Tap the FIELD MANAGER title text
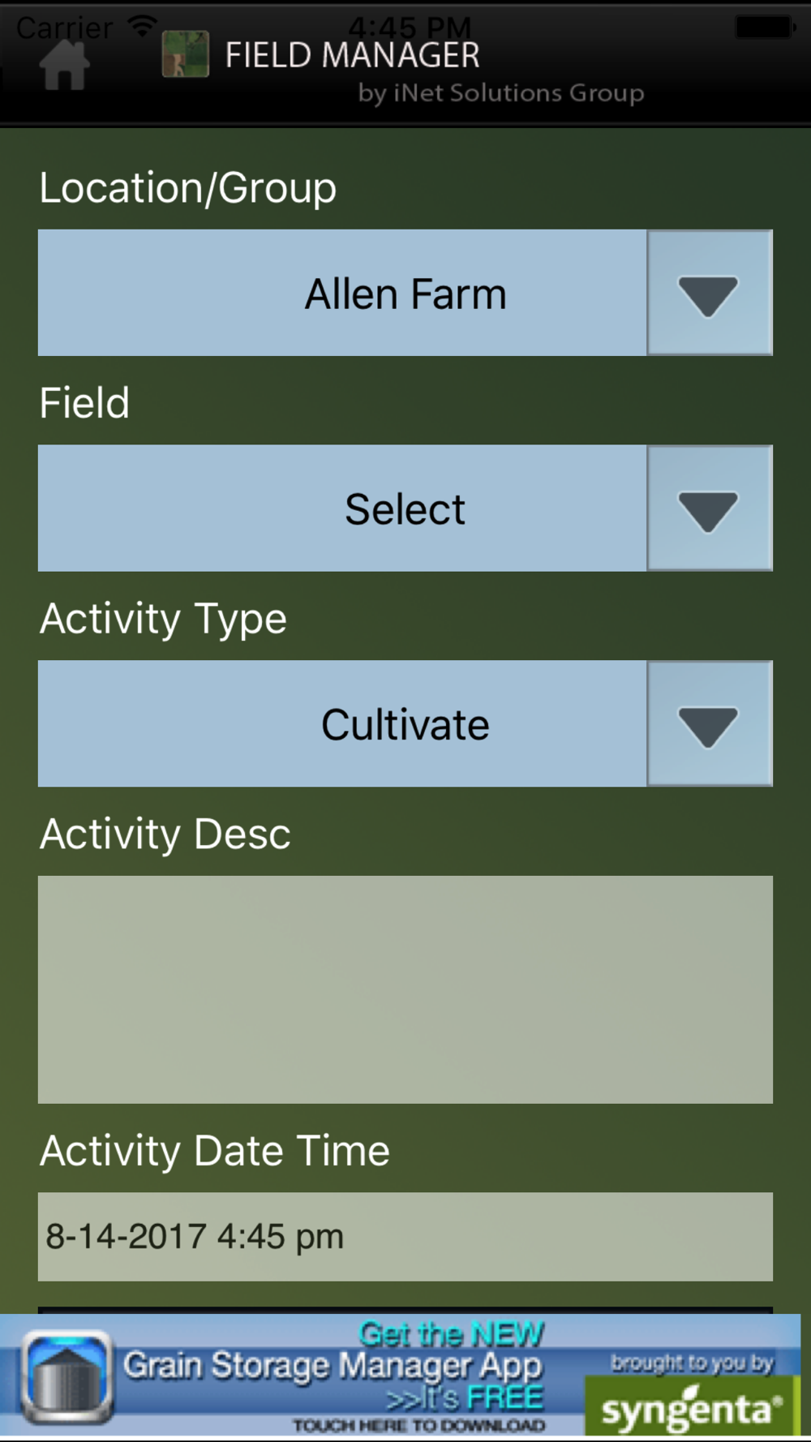The height and width of the screenshot is (1442, 811). tap(352, 55)
